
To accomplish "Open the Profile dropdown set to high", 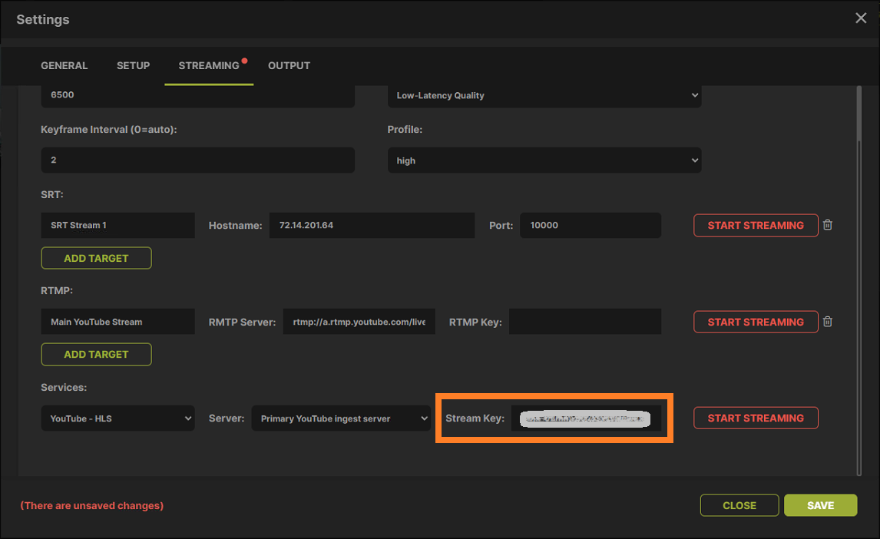I will coord(544,160).
